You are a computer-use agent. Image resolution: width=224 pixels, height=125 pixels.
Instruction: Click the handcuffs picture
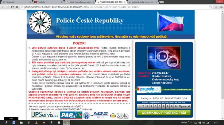(164, 58)
